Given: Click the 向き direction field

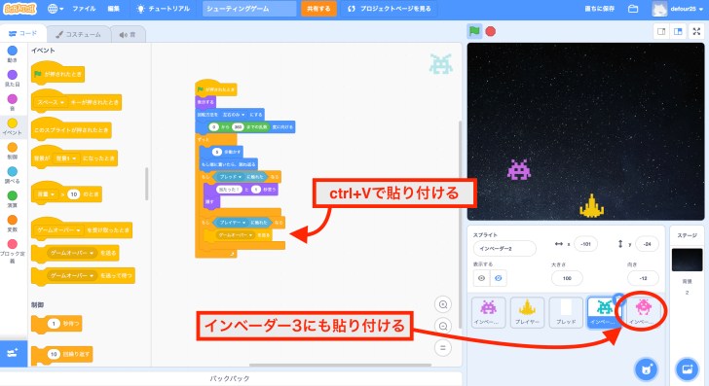Looking at the screenshot, I should click(643, 278).
